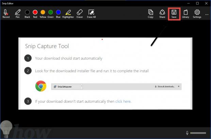The image size is (211, 139).
Task: Start recording with the Record microphone icon
Action: pos(6,13)
